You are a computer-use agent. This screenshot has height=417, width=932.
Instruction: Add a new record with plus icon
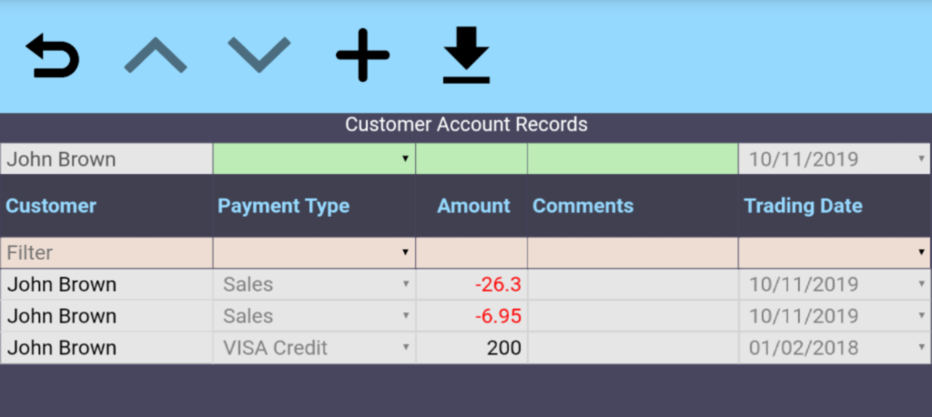click(x=362, y=56)
